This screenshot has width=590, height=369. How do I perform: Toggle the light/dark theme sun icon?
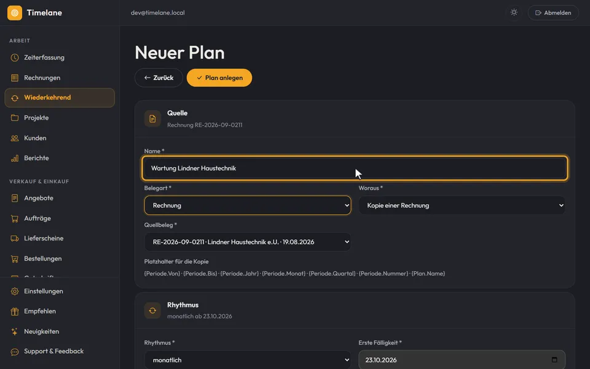[514, 12]
